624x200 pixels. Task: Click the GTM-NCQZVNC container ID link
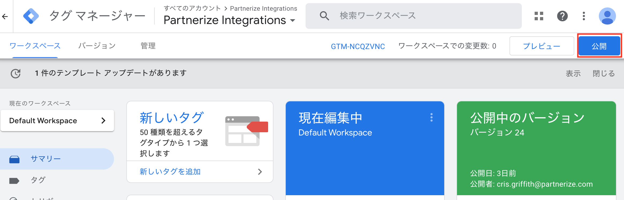(x=358, y=46)
